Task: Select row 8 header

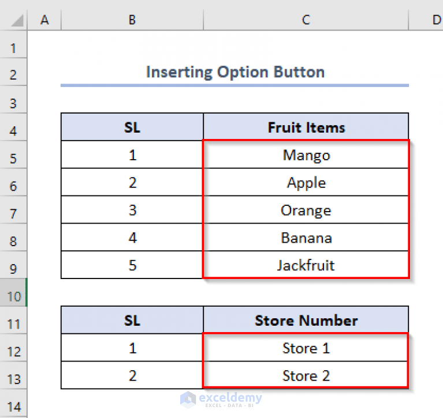Action: tap(13, 238)
